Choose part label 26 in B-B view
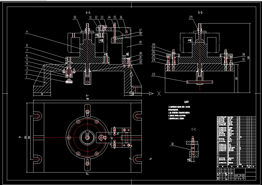The height and width of the screenshot is (185, 262). [x=153, y=52]
